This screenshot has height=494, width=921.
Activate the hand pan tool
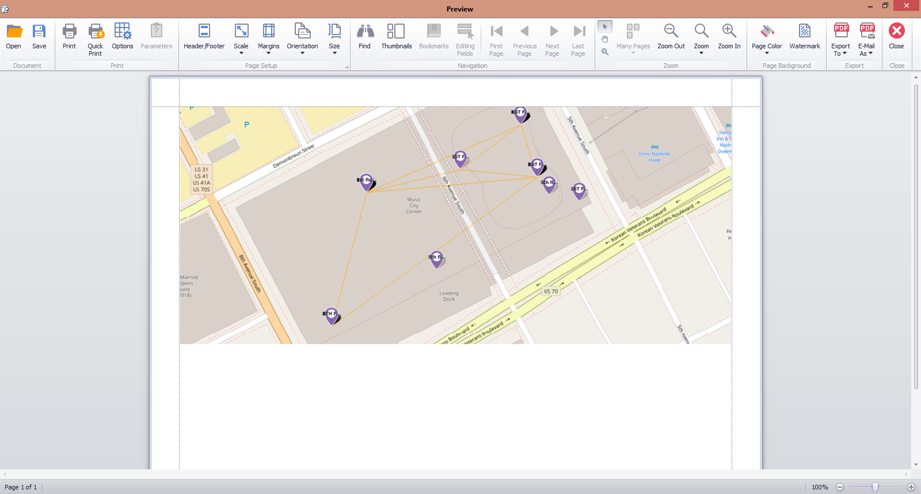pyautogui.click(x=605, y=39)
